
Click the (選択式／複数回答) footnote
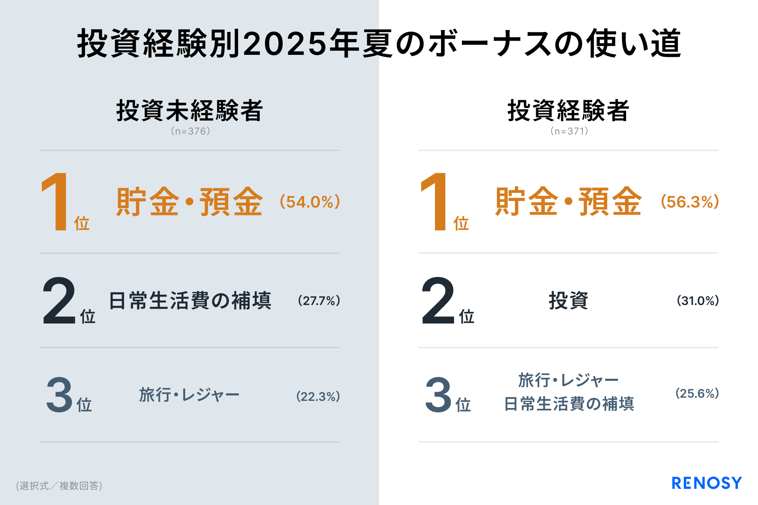click(x=59, y=486)
